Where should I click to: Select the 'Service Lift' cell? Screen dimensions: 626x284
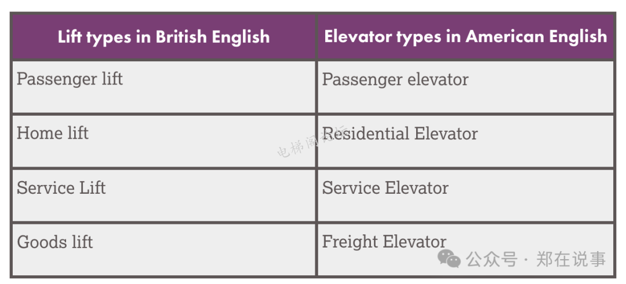click(x=61, y=187)
